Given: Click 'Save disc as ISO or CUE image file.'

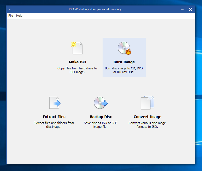Looking at the screenshot, I should tap(101, 125).
